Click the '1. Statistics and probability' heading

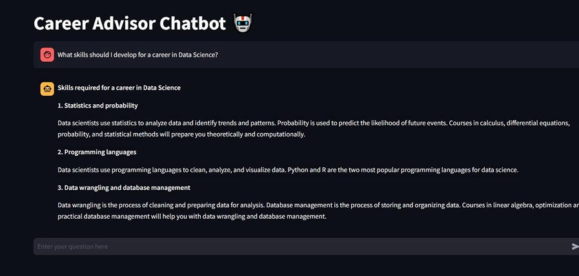(x=97, y=106)
